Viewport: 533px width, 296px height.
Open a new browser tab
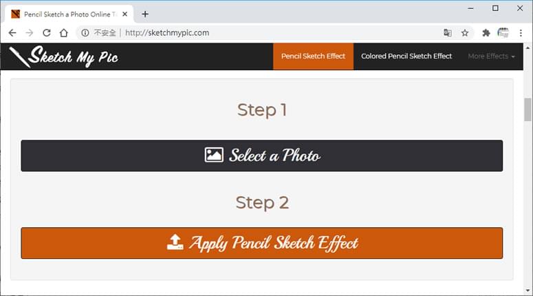click(x=145, y=14)
